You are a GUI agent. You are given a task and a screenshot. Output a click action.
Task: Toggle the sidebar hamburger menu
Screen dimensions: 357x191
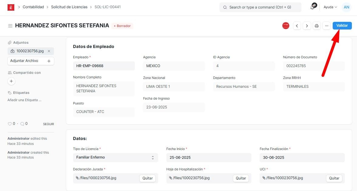point(10,26)
